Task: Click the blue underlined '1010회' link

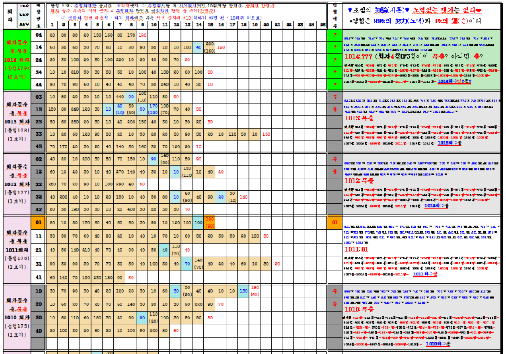Action: tap(434, 343)
